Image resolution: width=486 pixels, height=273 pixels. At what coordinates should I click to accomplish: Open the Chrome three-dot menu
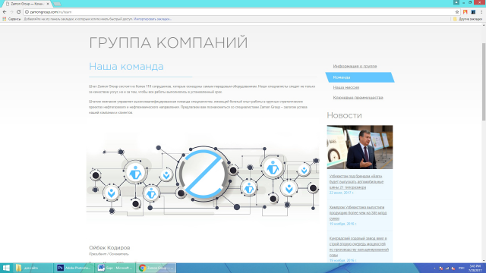click(481, 12)
